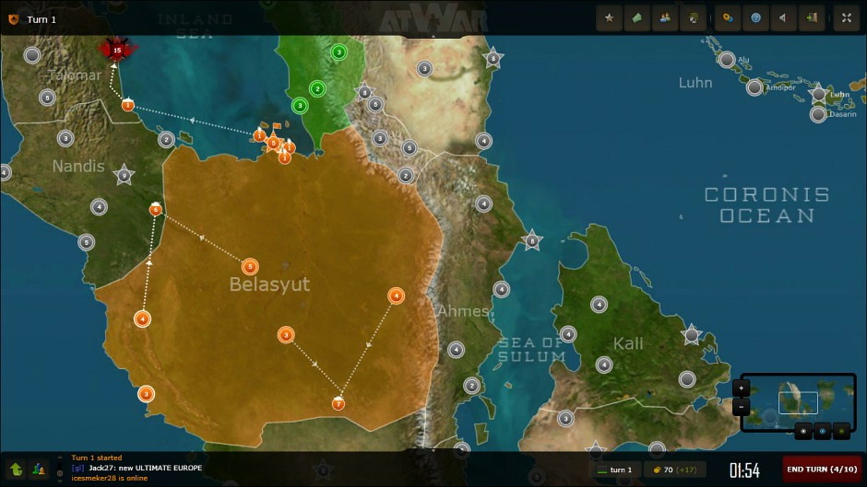Image resolution: width=867 pixels, height=487 pixels.
Task: Select the orange 7 unit stack
Action: coord(338,404)
